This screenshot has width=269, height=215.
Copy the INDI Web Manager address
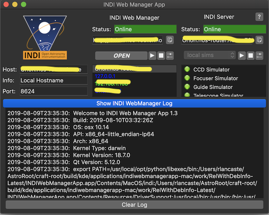(x=170, y=40)
